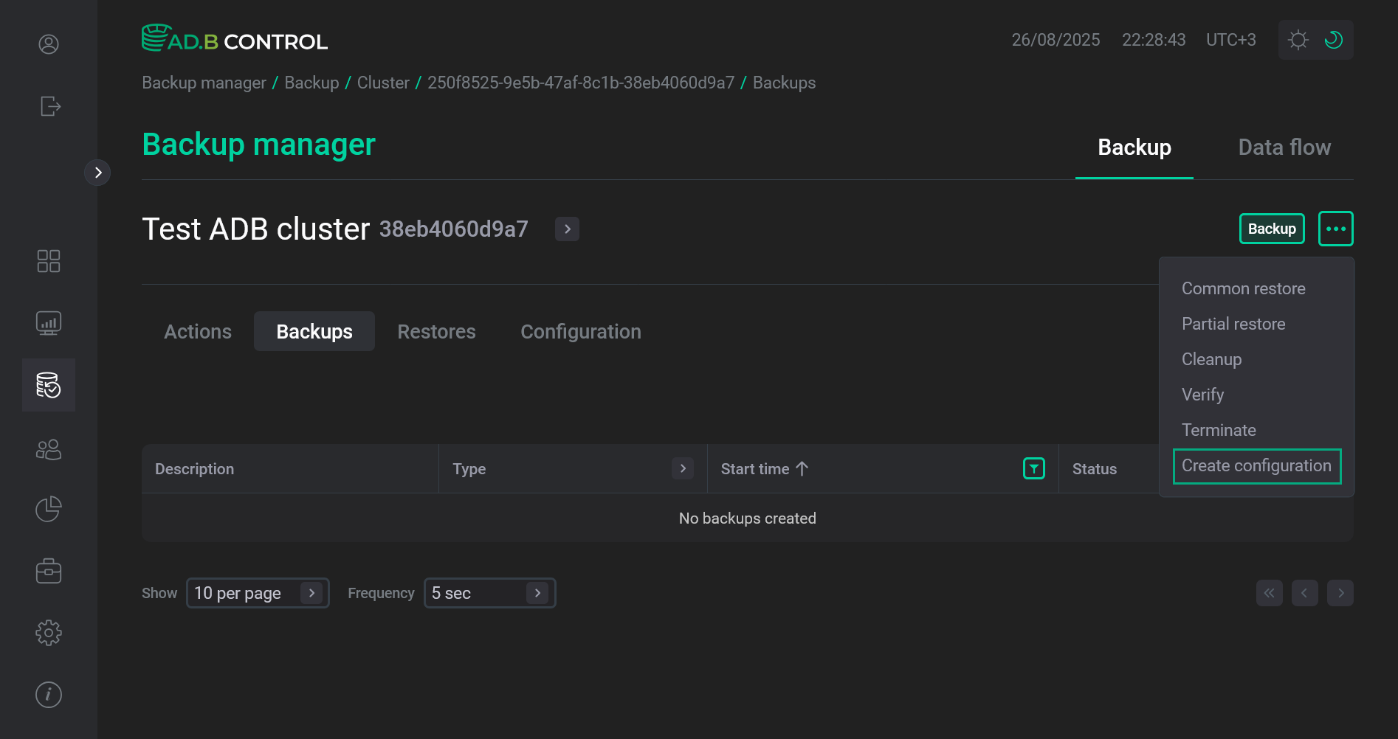This screenshot has width=1398, height=739.
Task: Toggle the Start time filter funnel icon
Action: [x=1033, y=468]
